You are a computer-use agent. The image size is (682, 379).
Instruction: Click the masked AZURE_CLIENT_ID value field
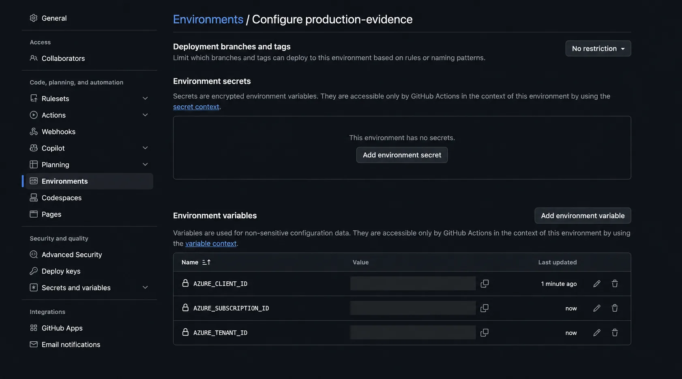[x=413, y=284]
